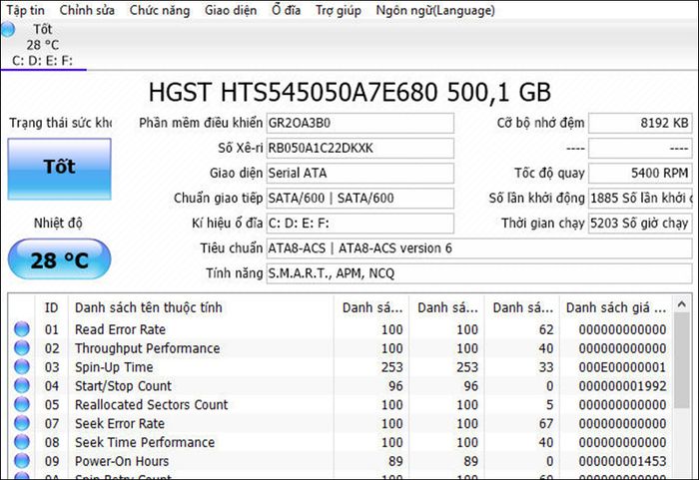Select the C: D: E: F: drive tab
The width and height of the screenshot is (699, 480).
(42, 61)
